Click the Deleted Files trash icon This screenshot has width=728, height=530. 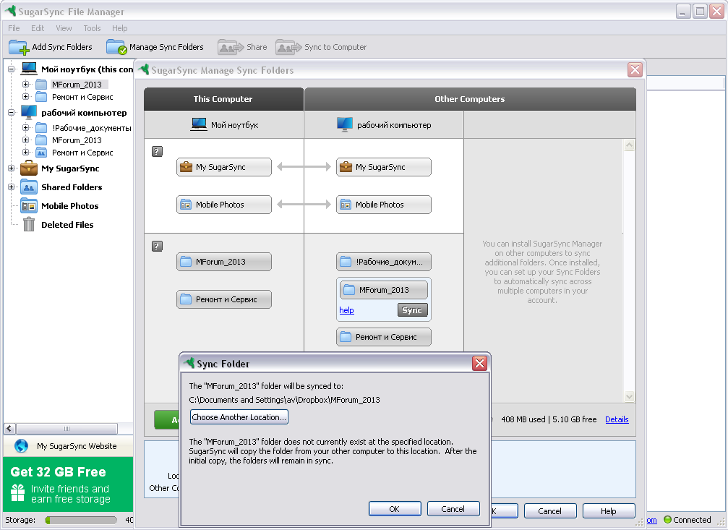29,224
